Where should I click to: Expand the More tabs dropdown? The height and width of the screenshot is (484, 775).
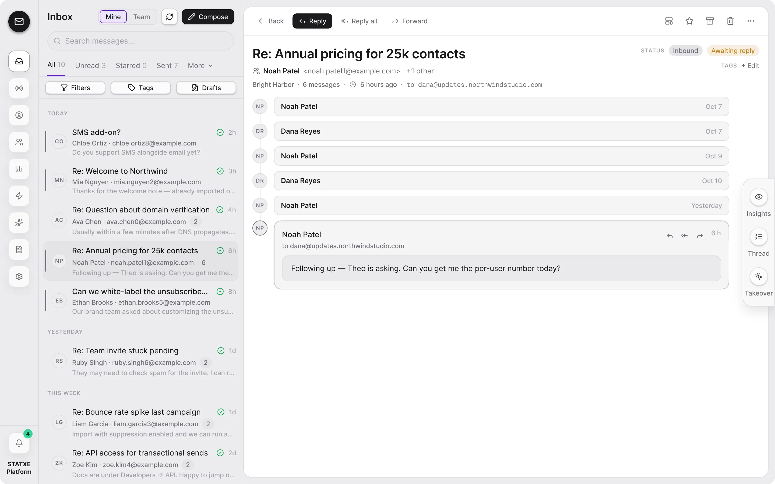200,66
